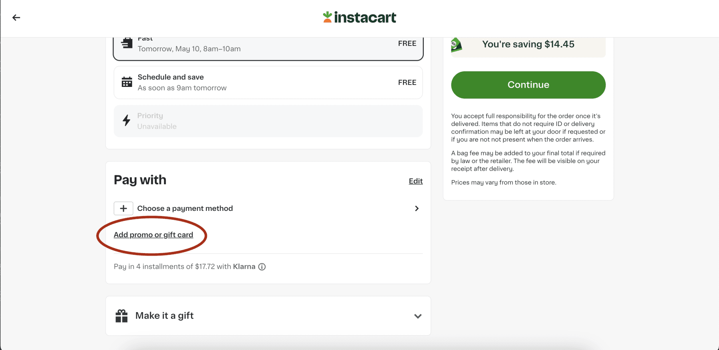Click the bold Klarna text
Screen dimensions: 719x350
(x=244, y=266)
